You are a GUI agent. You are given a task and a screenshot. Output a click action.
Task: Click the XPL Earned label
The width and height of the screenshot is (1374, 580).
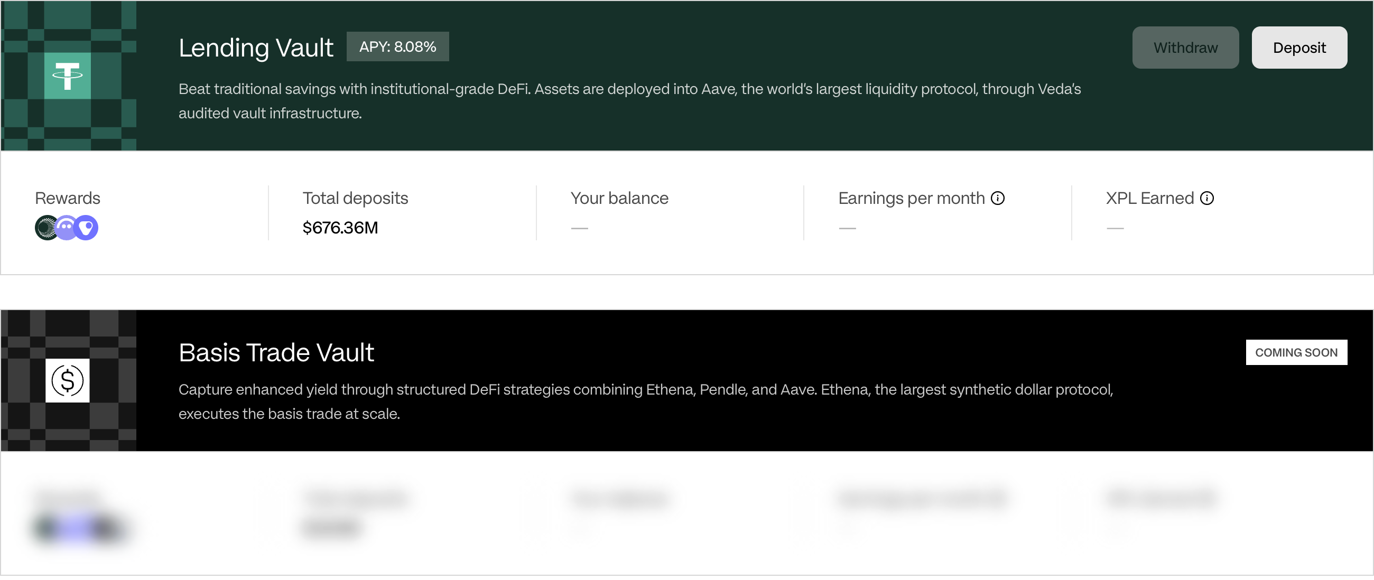coord(1149,198)
